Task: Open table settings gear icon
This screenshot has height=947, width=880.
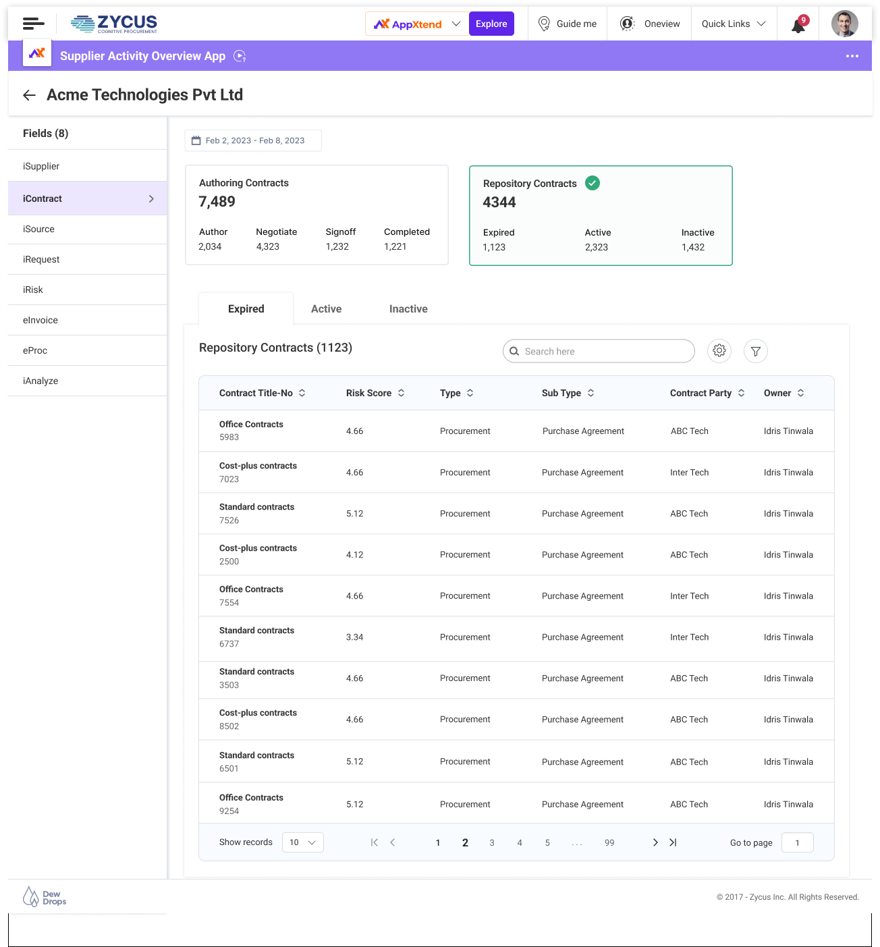Action: click(719, 351)
